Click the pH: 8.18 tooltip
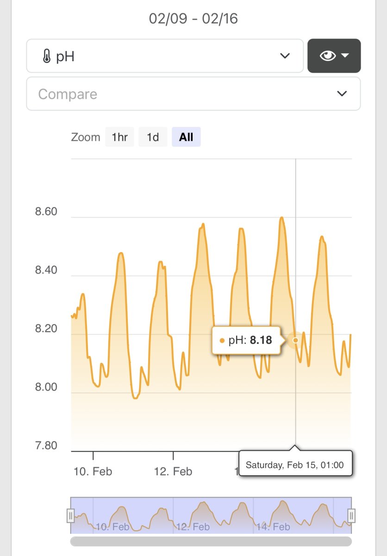This screenshot has width=387, height=556. [246, 341]
